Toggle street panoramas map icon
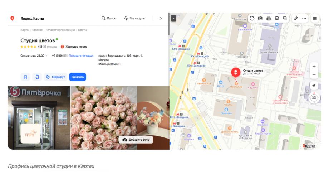Viewport: 324px width, 174px height. point(260,18)
